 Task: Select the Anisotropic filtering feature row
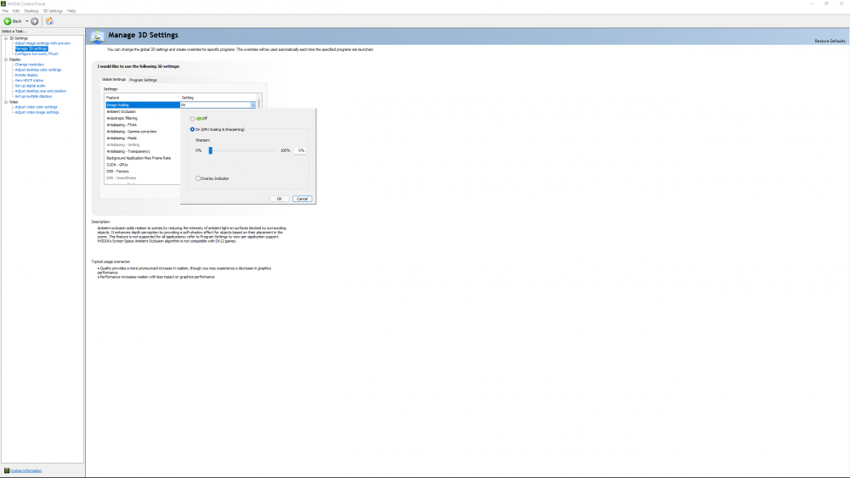(x=143, y=118)
